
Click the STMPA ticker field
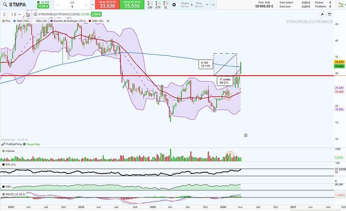pos(18,5)
